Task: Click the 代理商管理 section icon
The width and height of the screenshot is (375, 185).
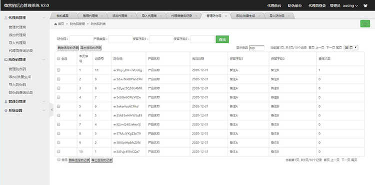Action: tap(5, 18)
